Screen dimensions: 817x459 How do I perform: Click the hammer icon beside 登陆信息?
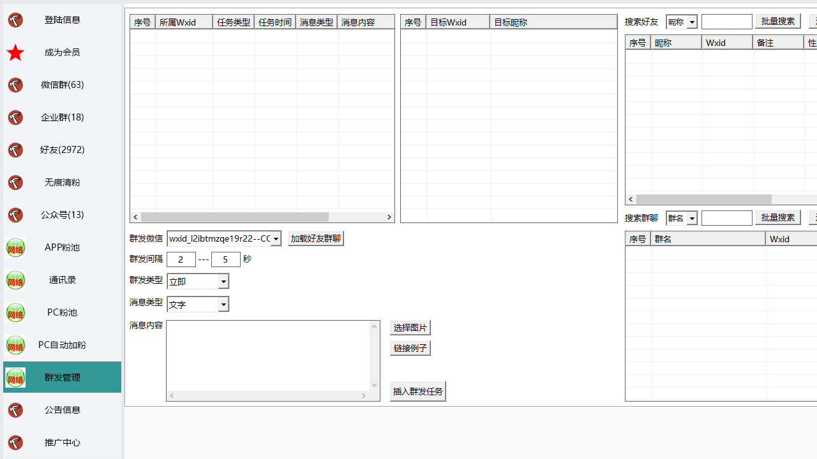pyautogui.click(x=15, y=20)
